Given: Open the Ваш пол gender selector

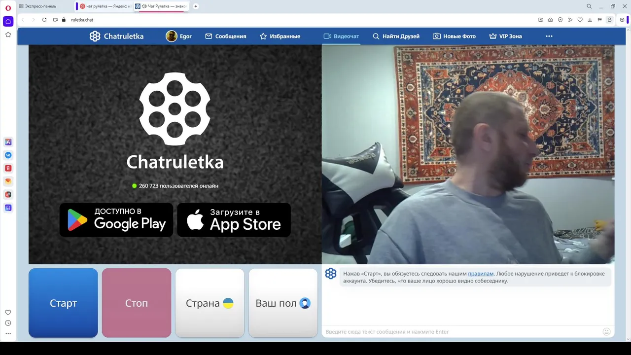Looking at the screenshot, I should pyautogui.click(x=283, y=303).
